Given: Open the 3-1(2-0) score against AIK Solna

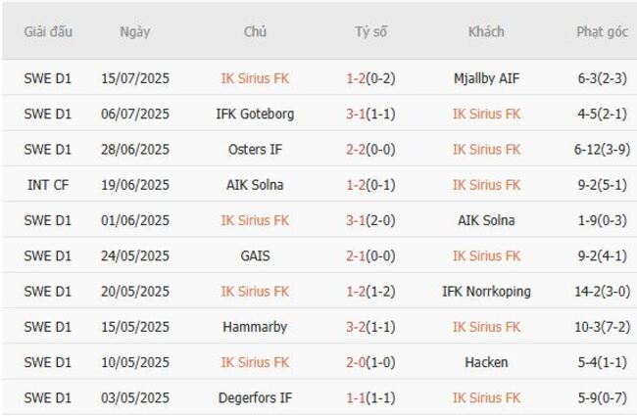Looking at the screenshot, I should coord(370,220).
